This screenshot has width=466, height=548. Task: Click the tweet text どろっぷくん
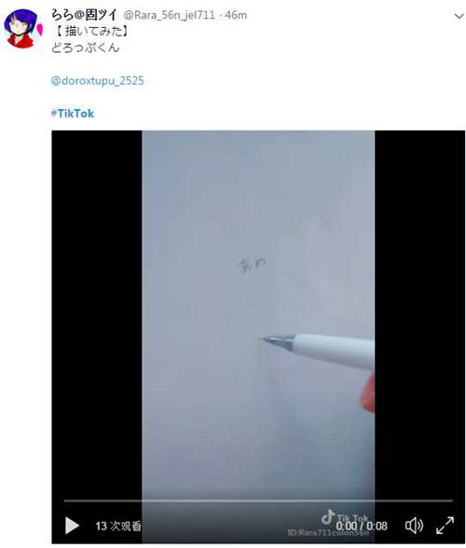[x=86, y=48]
